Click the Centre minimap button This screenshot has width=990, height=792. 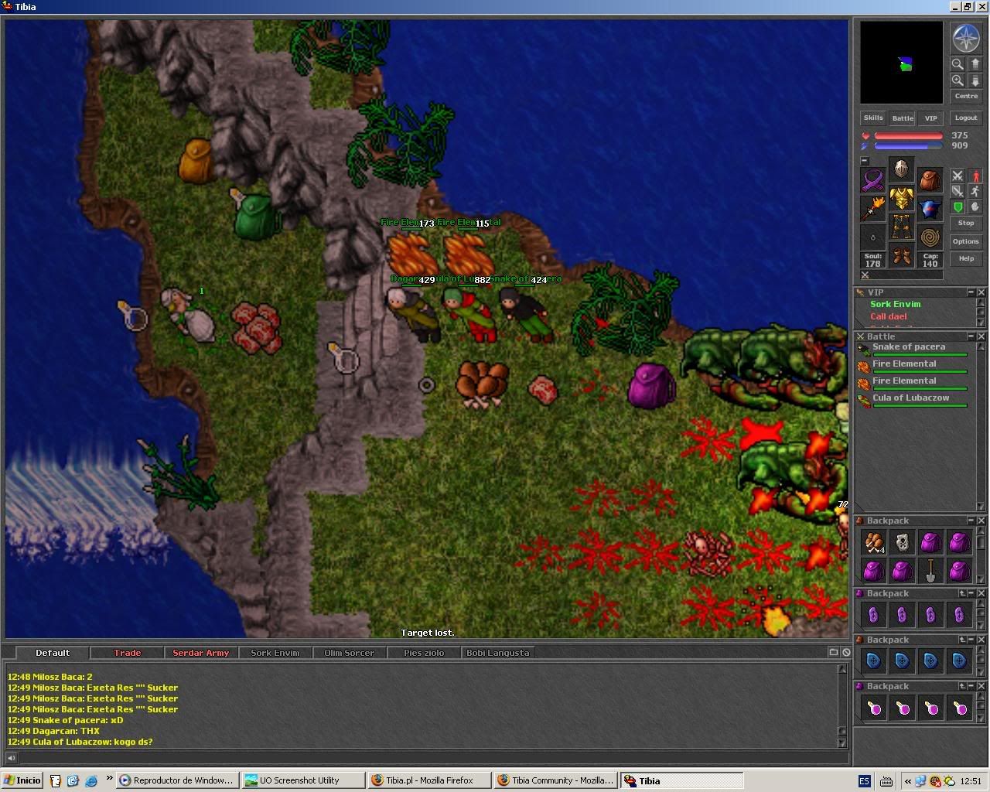pos(966,97)
